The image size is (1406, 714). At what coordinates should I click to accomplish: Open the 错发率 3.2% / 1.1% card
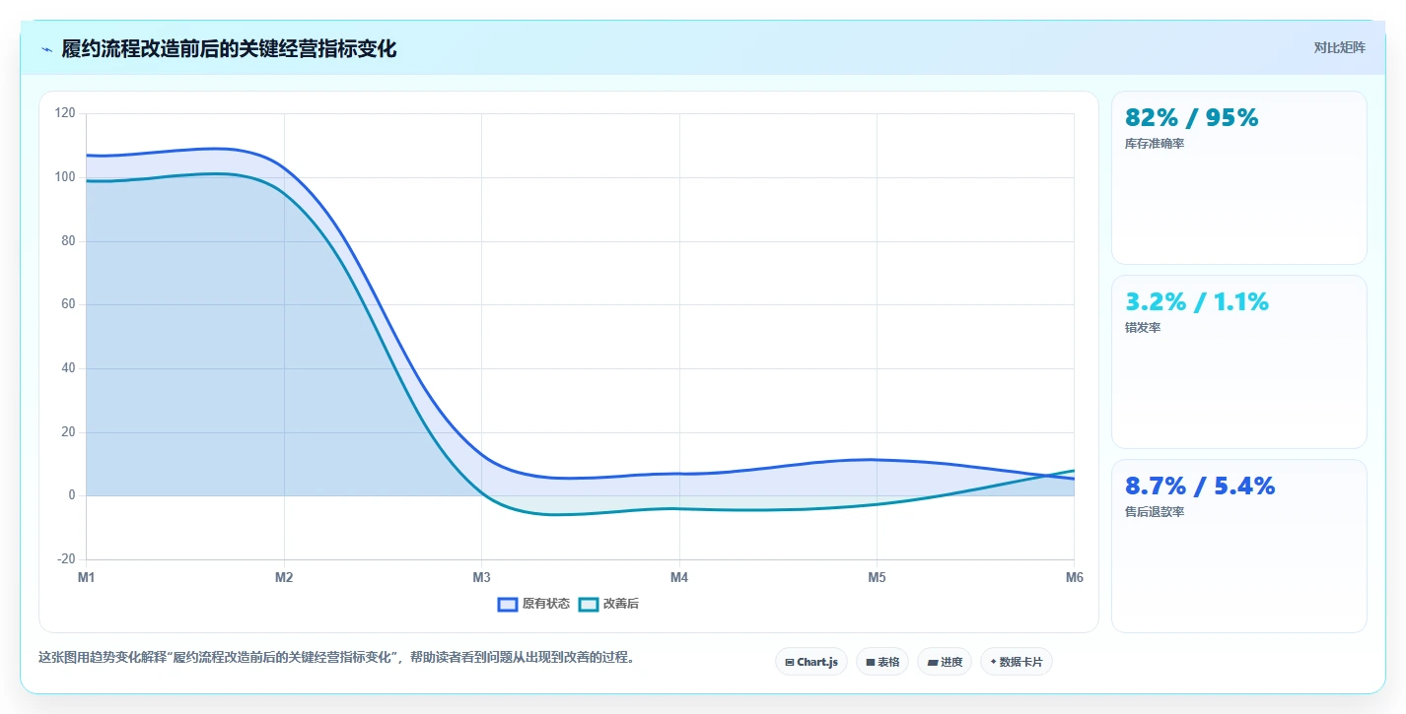pyautogui.click(x=1238, y=361)
